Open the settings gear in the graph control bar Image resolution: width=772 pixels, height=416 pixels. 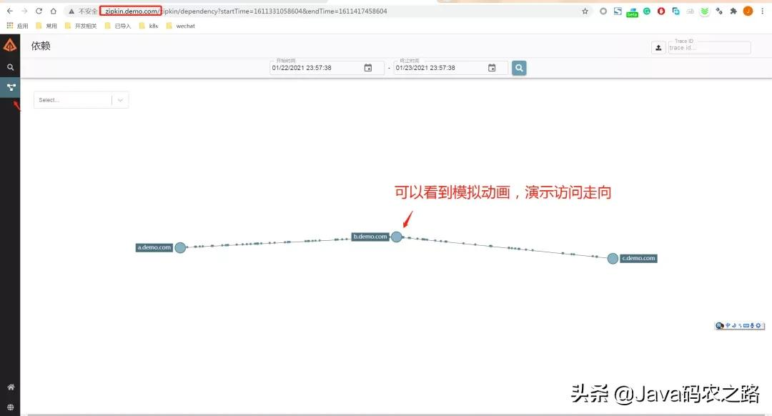[x=759, y=325]
